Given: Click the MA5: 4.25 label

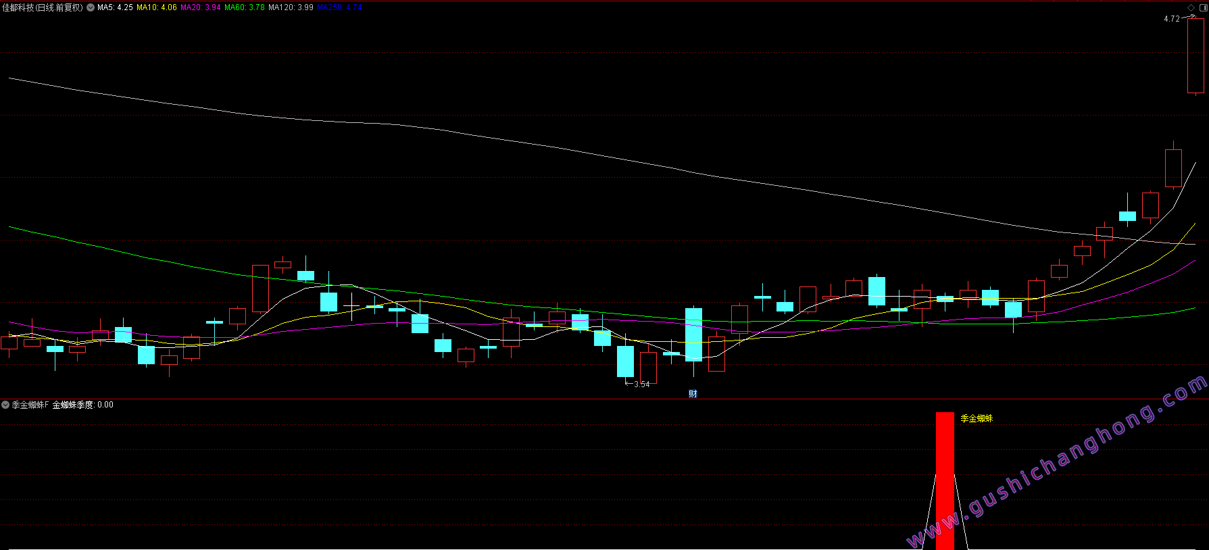Looking at the screenshot, I should (115, 7).
